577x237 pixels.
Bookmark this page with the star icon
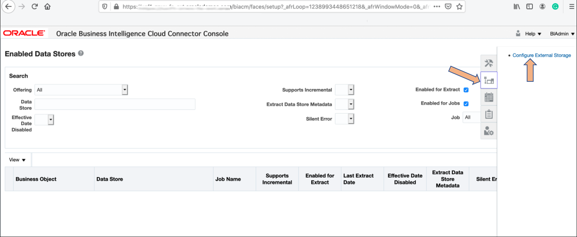click(x=459, y=6)
